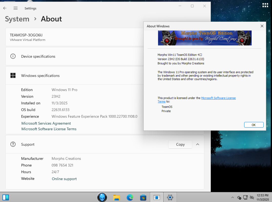Open the Microsoft Services Agreement link
The width and height of the screenshot is (272, 202).
46,123
